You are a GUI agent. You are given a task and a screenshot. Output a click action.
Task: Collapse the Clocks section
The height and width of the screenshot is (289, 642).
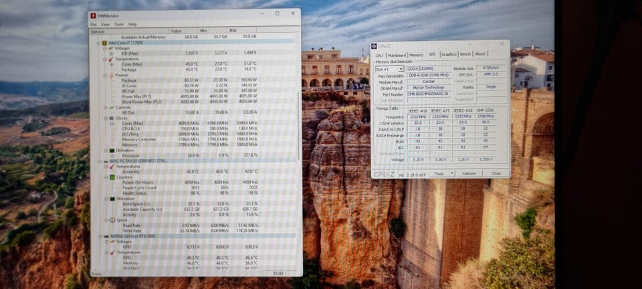pyautogui.click(x=105, y=118)
